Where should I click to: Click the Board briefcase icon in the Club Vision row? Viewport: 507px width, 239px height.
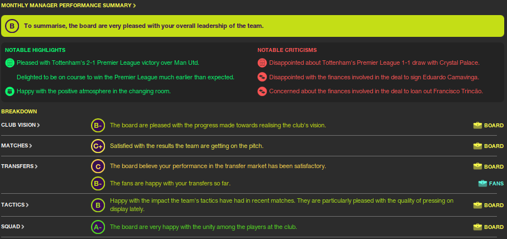click(477, 126)
